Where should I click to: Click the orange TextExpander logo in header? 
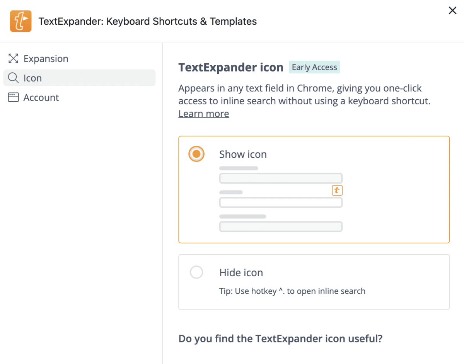coord(20,21)
